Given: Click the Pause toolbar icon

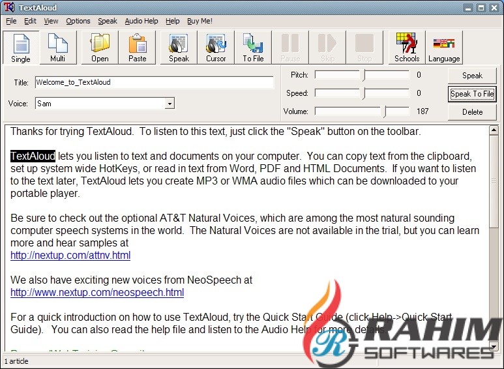Looking at the screenshot, I should point(290,48).
